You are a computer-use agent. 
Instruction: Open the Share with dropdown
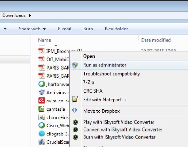32,29
